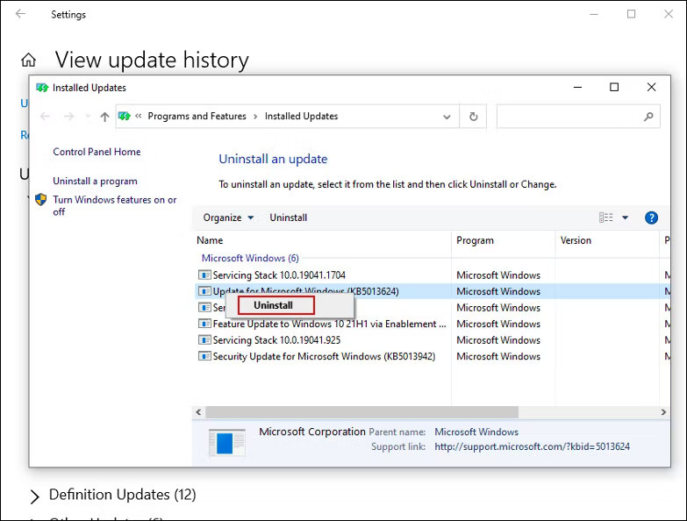Refresh the Installed Updates list
The image size is (687, 521).
tap(474, 117)
